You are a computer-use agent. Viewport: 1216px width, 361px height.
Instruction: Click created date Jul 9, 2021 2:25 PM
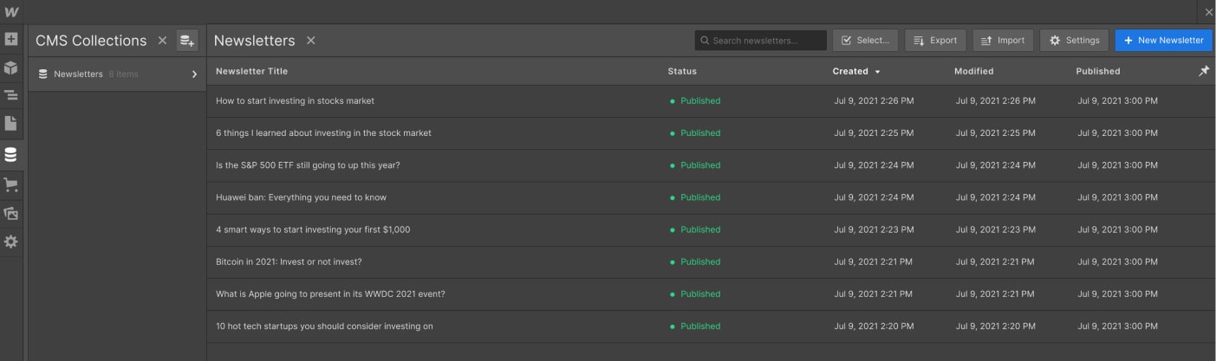pos(874,133)
